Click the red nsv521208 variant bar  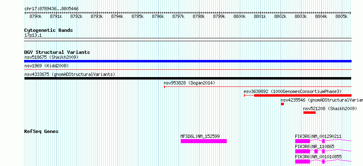point(310,113)
